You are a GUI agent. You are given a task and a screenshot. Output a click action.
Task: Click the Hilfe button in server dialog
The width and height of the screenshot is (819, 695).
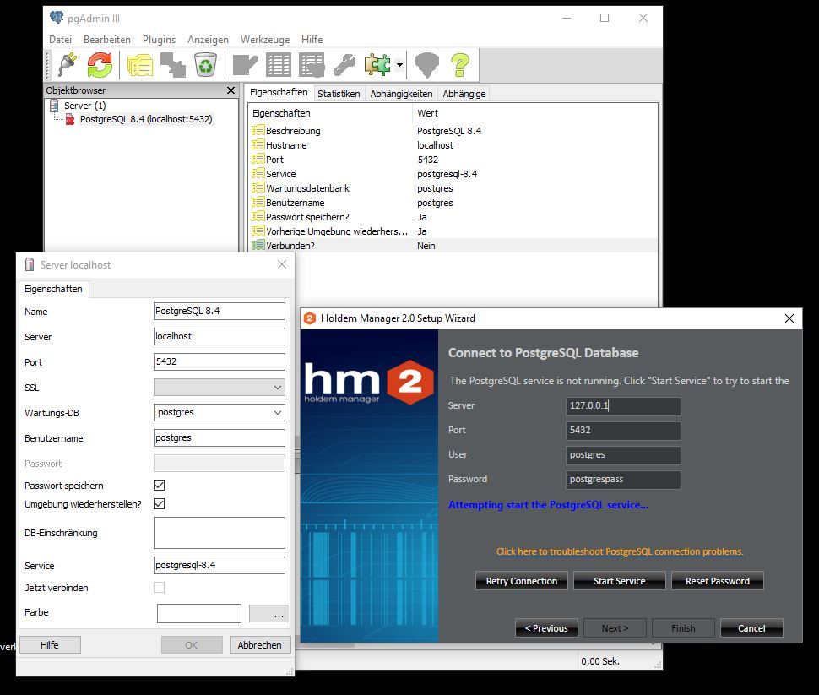(x=50, y=645)
